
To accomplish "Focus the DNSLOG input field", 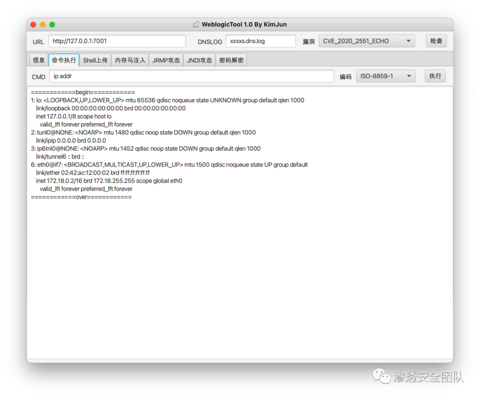I will click(x=261, y=41).
